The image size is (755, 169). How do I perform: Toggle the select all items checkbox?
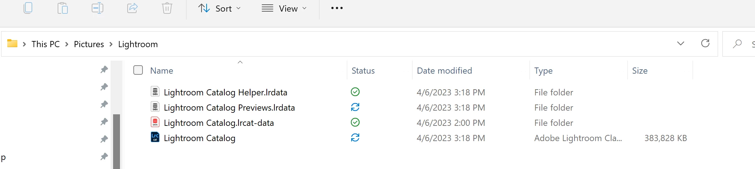pyautogui.click(x=138, y=70)
